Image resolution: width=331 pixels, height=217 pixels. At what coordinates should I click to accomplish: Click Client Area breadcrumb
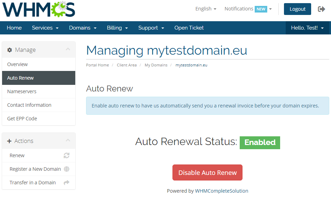pyautogui.click(x=127, y=65)
